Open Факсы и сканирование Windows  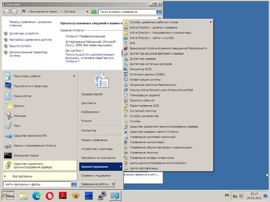[x=39, y=146]
